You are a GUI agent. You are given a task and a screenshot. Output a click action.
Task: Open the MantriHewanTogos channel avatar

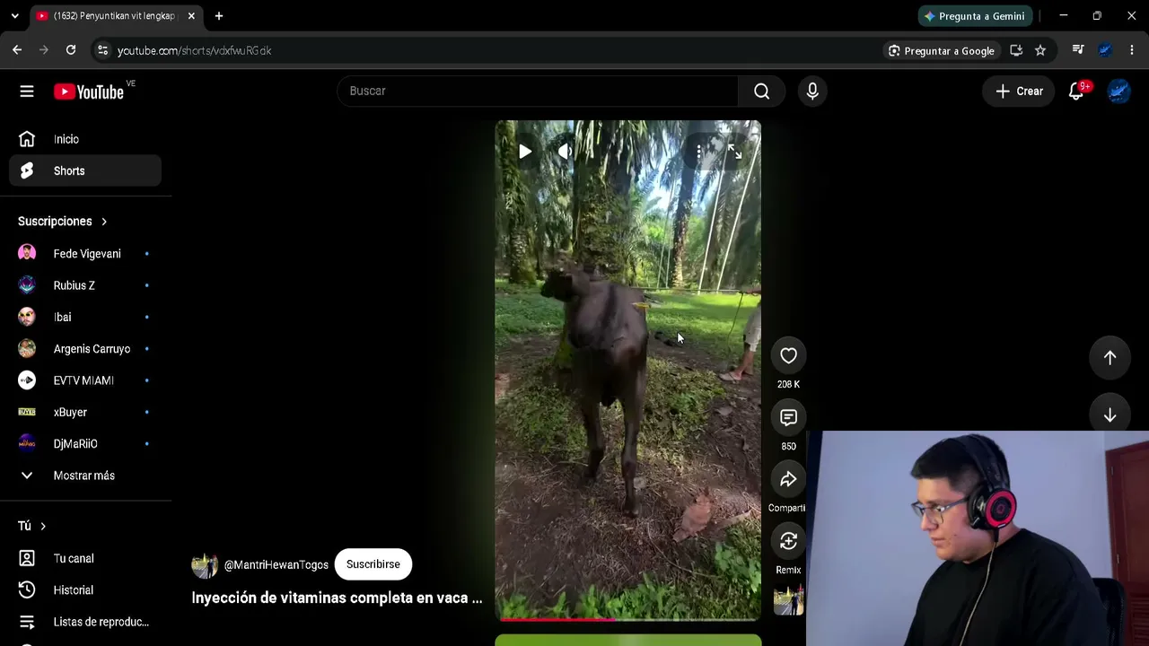click(205, 564)
